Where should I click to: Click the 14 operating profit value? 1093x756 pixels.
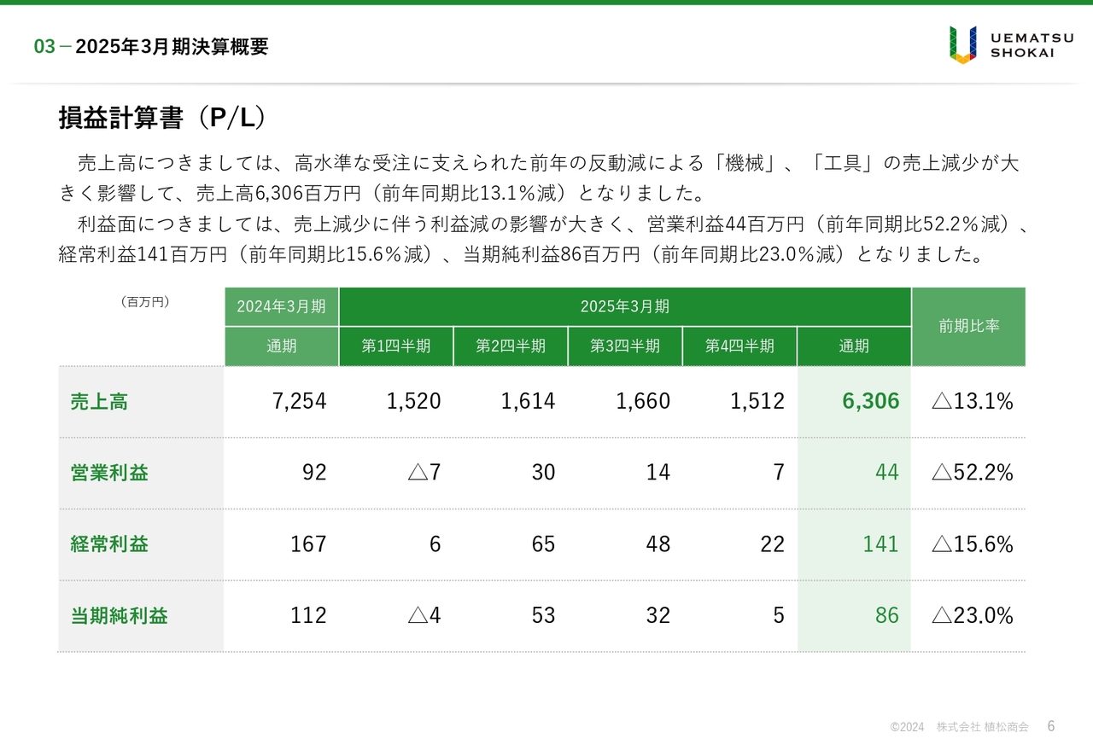658,473
